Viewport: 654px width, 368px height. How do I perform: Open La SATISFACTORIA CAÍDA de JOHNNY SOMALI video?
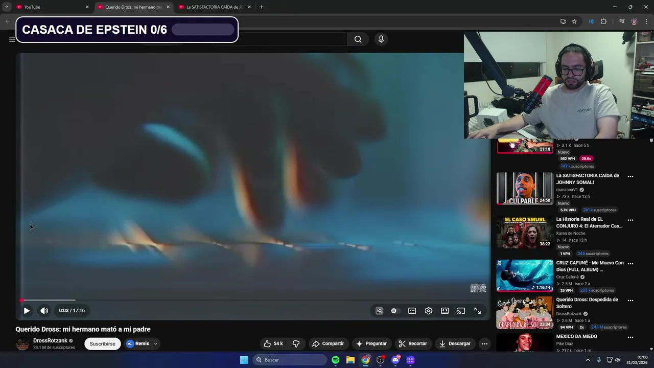pos(588,179)
